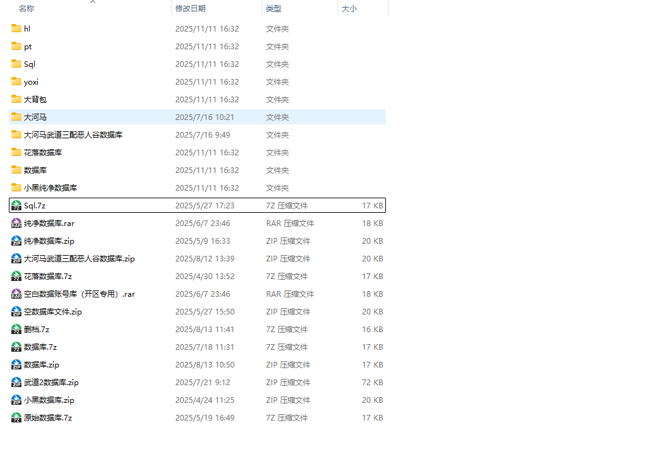This screenshot has width=664, height=454.
Task: Click the folder icon for hl
Action: coord(16,29)
